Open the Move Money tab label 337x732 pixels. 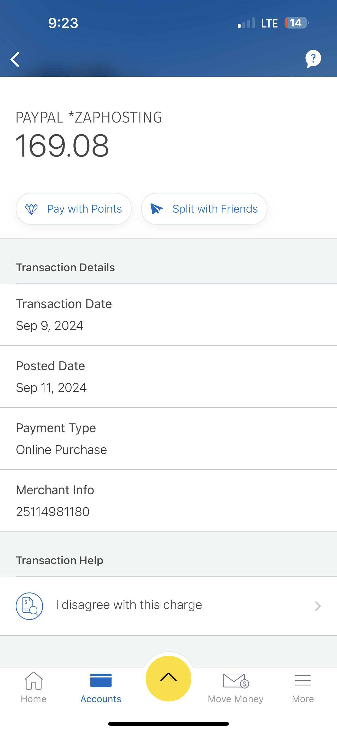point(236,699)
